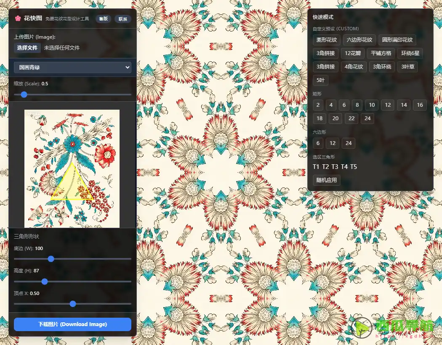
Task: Apply the 六边形花纹 preset
Action: 360,40
